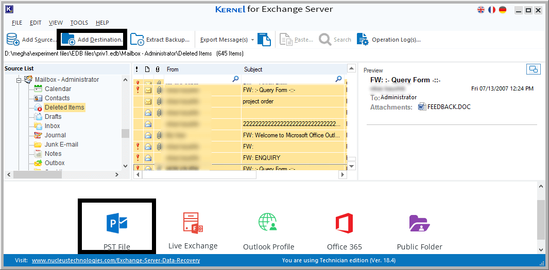The height and width of the screenshot is (270, 549).
Task: Click the Add Source database icon
Action: tap(12, 40)
